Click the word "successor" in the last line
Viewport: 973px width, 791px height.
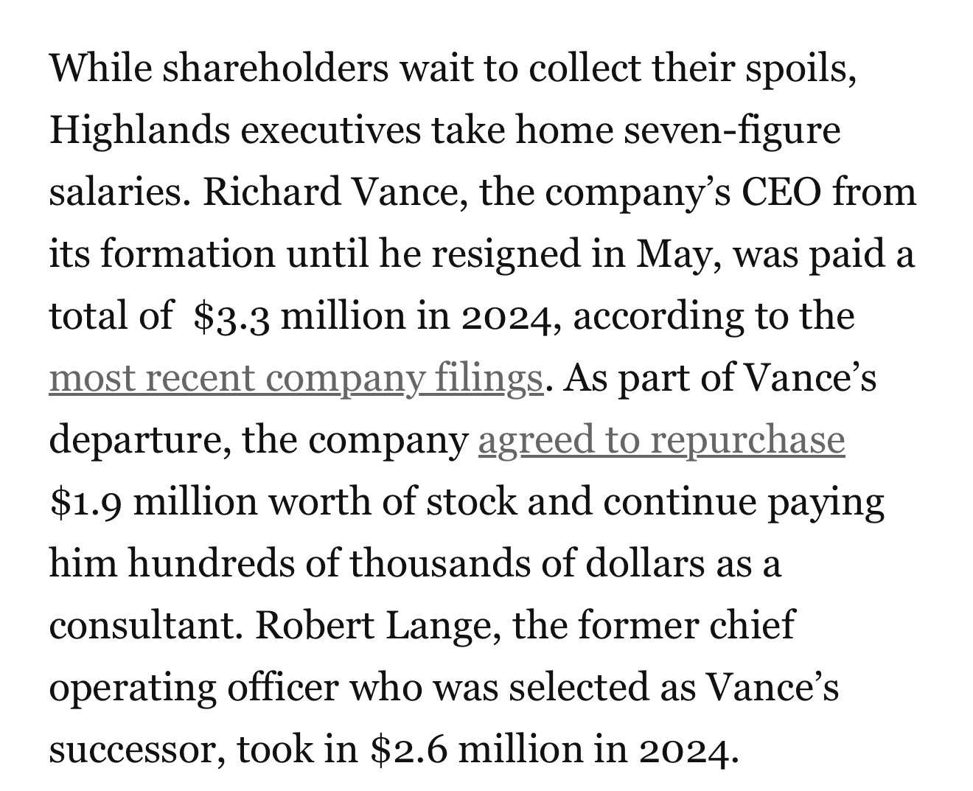(x=136, y=750)
